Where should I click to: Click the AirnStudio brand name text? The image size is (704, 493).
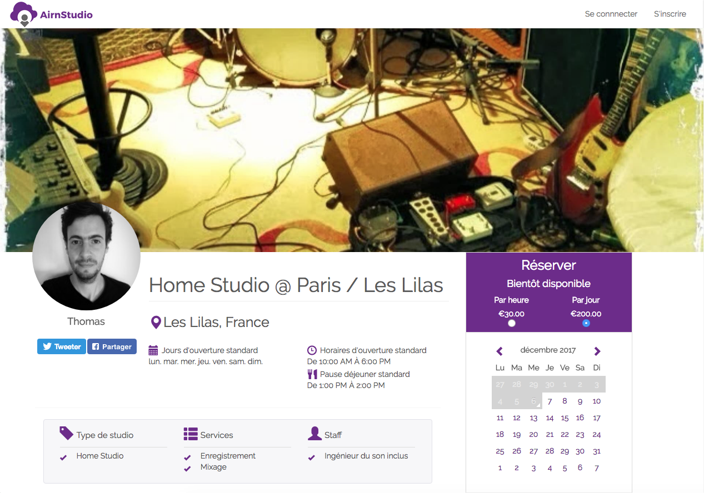(x=67, y=15)
